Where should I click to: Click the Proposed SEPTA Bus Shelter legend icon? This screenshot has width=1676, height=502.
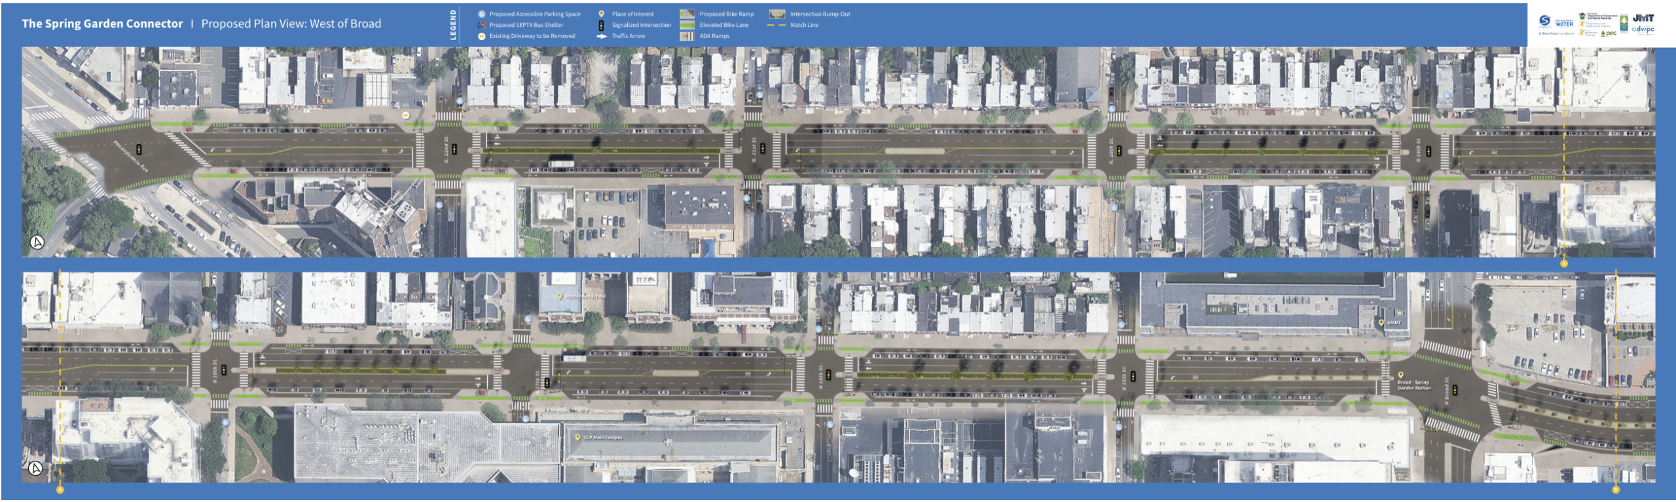pos(481,25)
